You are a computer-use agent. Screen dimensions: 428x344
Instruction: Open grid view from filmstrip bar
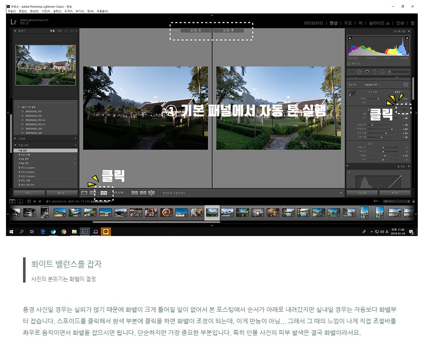(29, 201)
